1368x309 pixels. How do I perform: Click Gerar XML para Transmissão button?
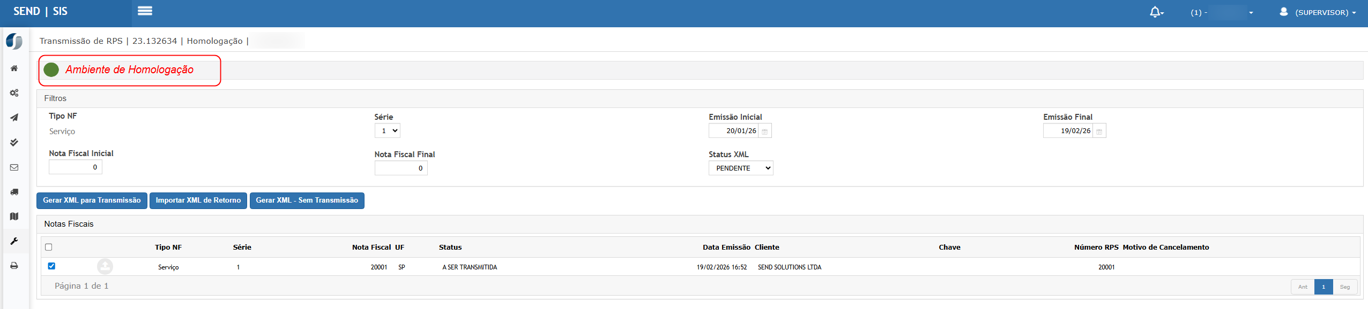[x=92, y=200]
